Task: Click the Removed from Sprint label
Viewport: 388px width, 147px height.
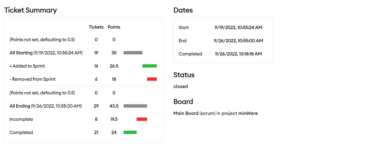Action: pyautogui.click(x=32, y=79)
